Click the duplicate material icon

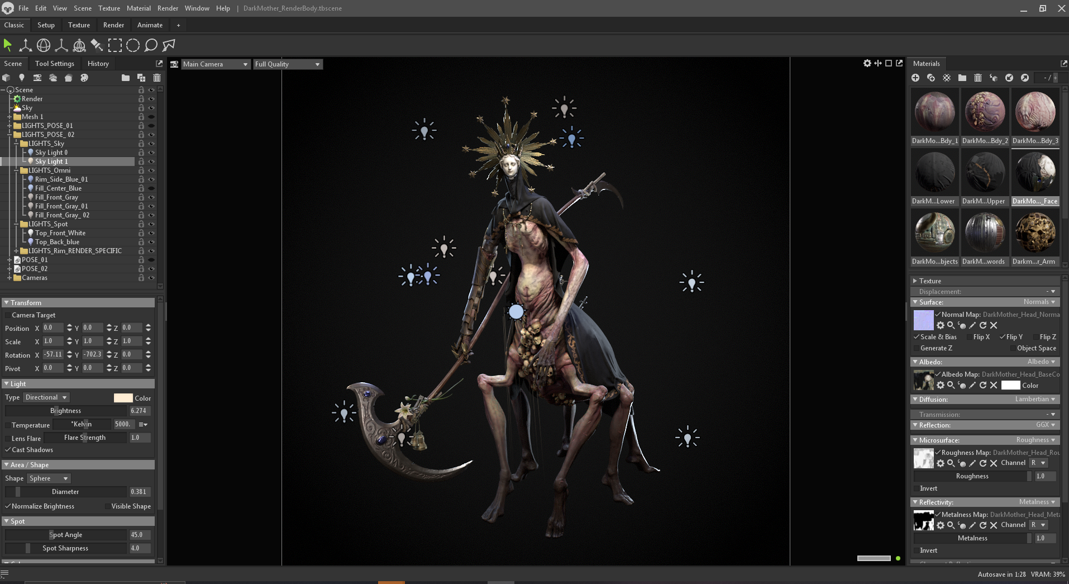pos(931,78)
